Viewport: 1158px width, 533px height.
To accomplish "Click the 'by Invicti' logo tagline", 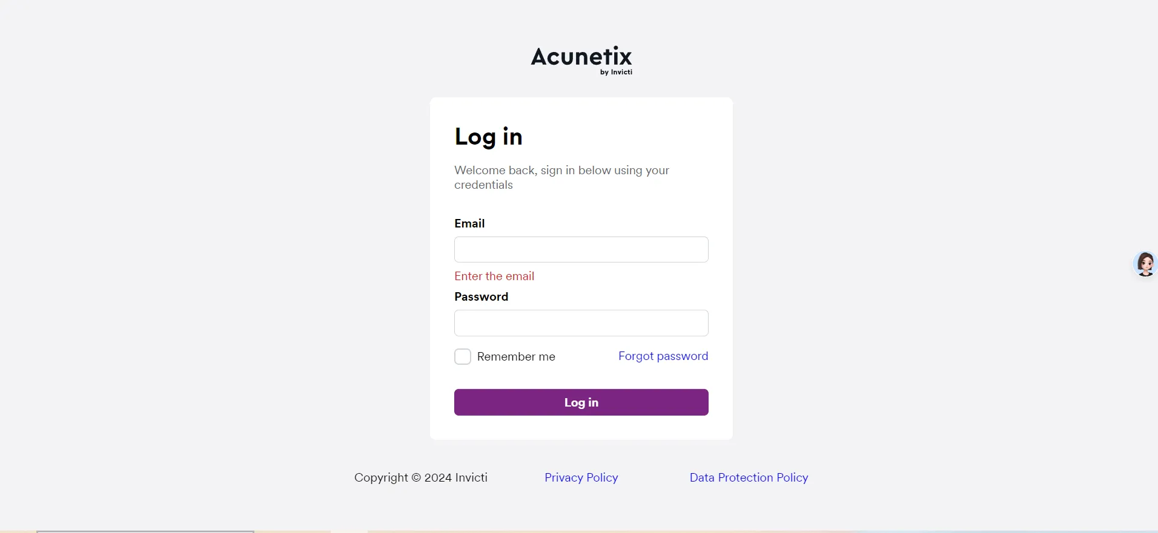I will click(616, 72).
